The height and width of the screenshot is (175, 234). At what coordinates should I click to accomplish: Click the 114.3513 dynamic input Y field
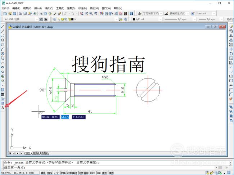click(78, 117)
